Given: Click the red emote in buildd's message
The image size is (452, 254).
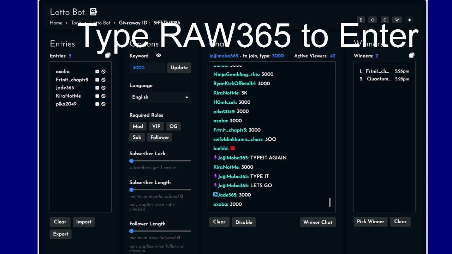Looking at the screenshot, I should 233,148.
